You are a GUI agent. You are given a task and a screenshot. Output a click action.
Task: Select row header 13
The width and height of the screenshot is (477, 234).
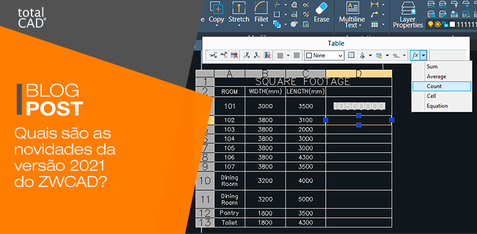205,223
